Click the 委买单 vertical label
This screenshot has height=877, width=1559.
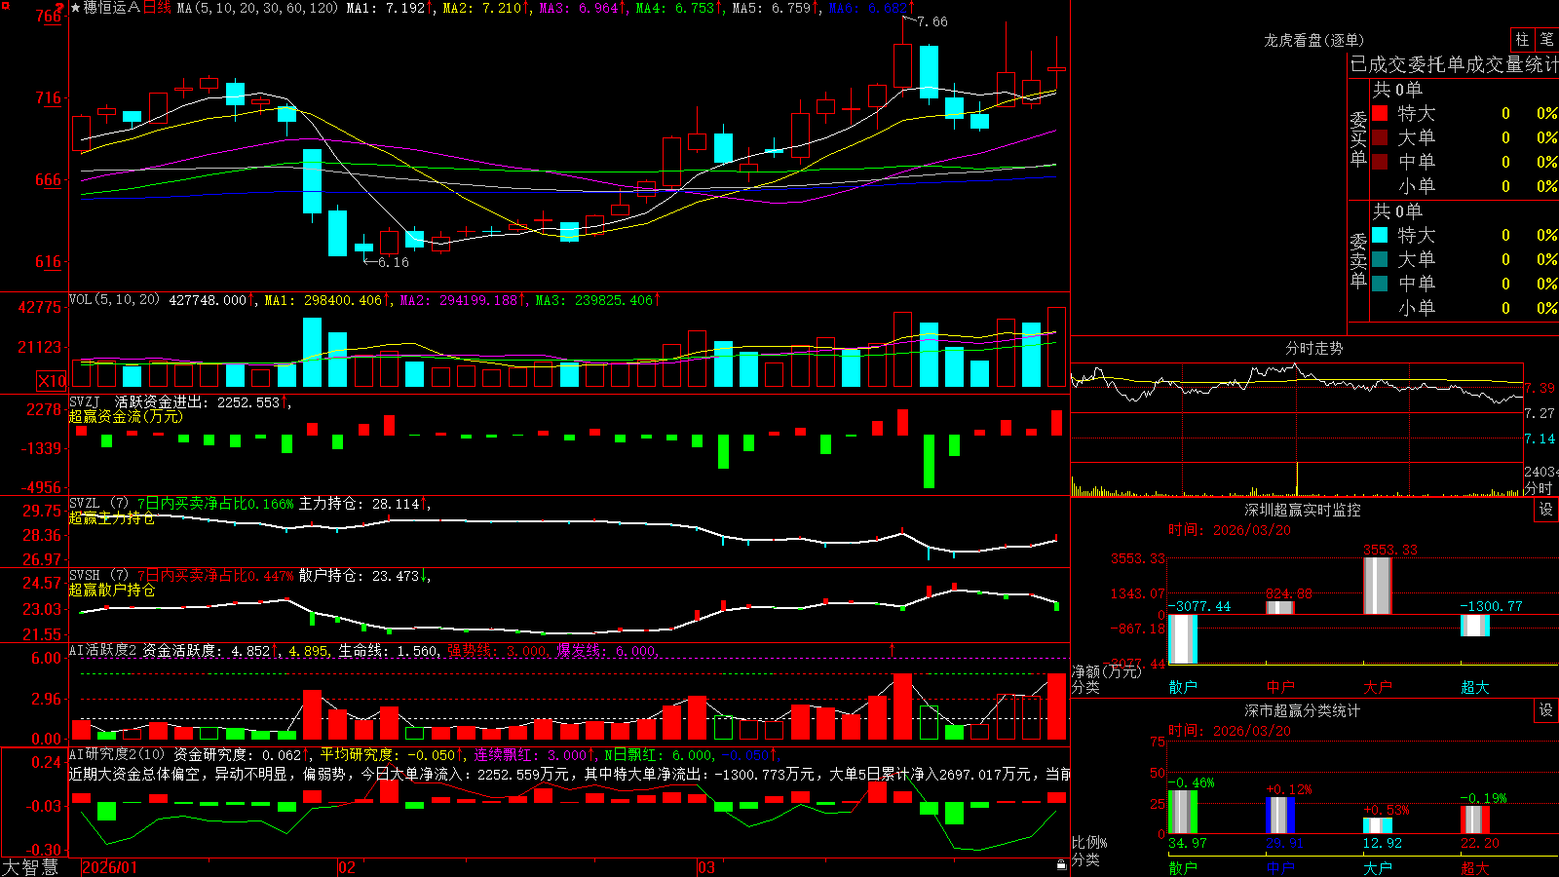click(1358, 138)
